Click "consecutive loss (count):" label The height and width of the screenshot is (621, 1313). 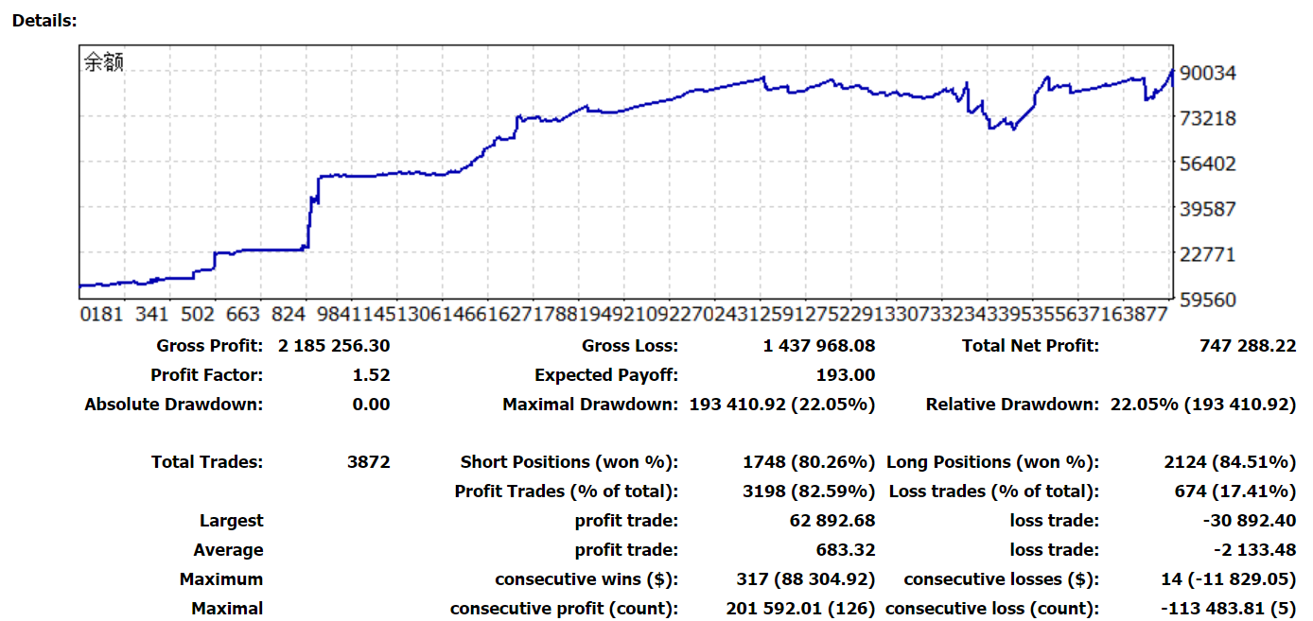tap(992, 609)
